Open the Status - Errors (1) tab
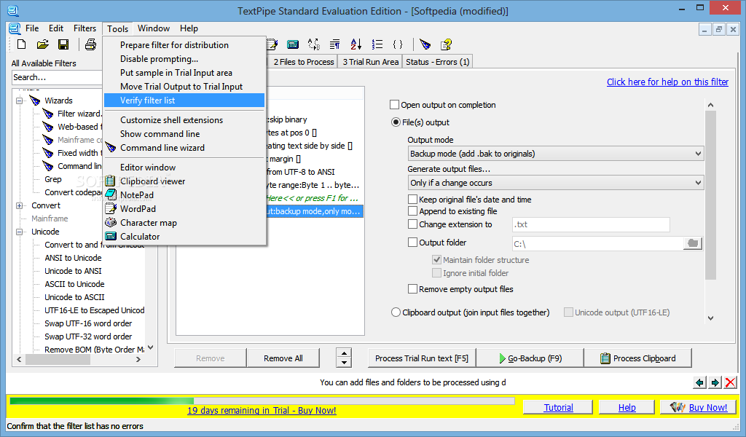746x437 pixels. tap(438, 62)
